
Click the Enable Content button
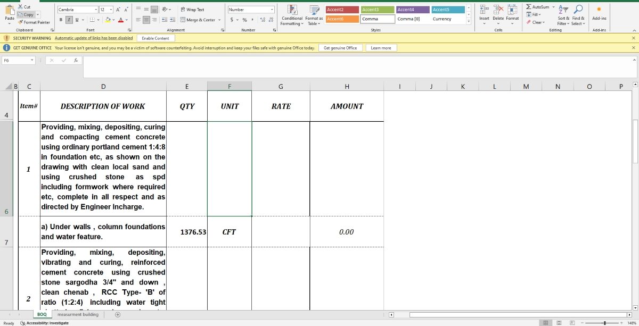pos(155,38)
